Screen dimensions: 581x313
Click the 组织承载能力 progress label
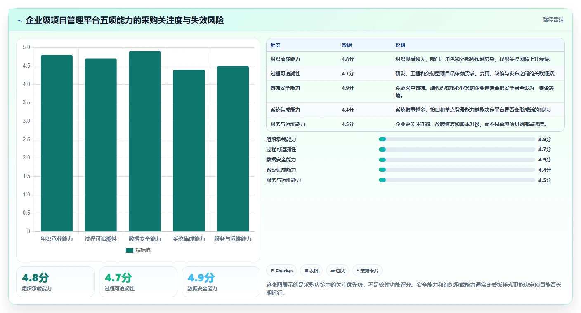coord(281,139)
